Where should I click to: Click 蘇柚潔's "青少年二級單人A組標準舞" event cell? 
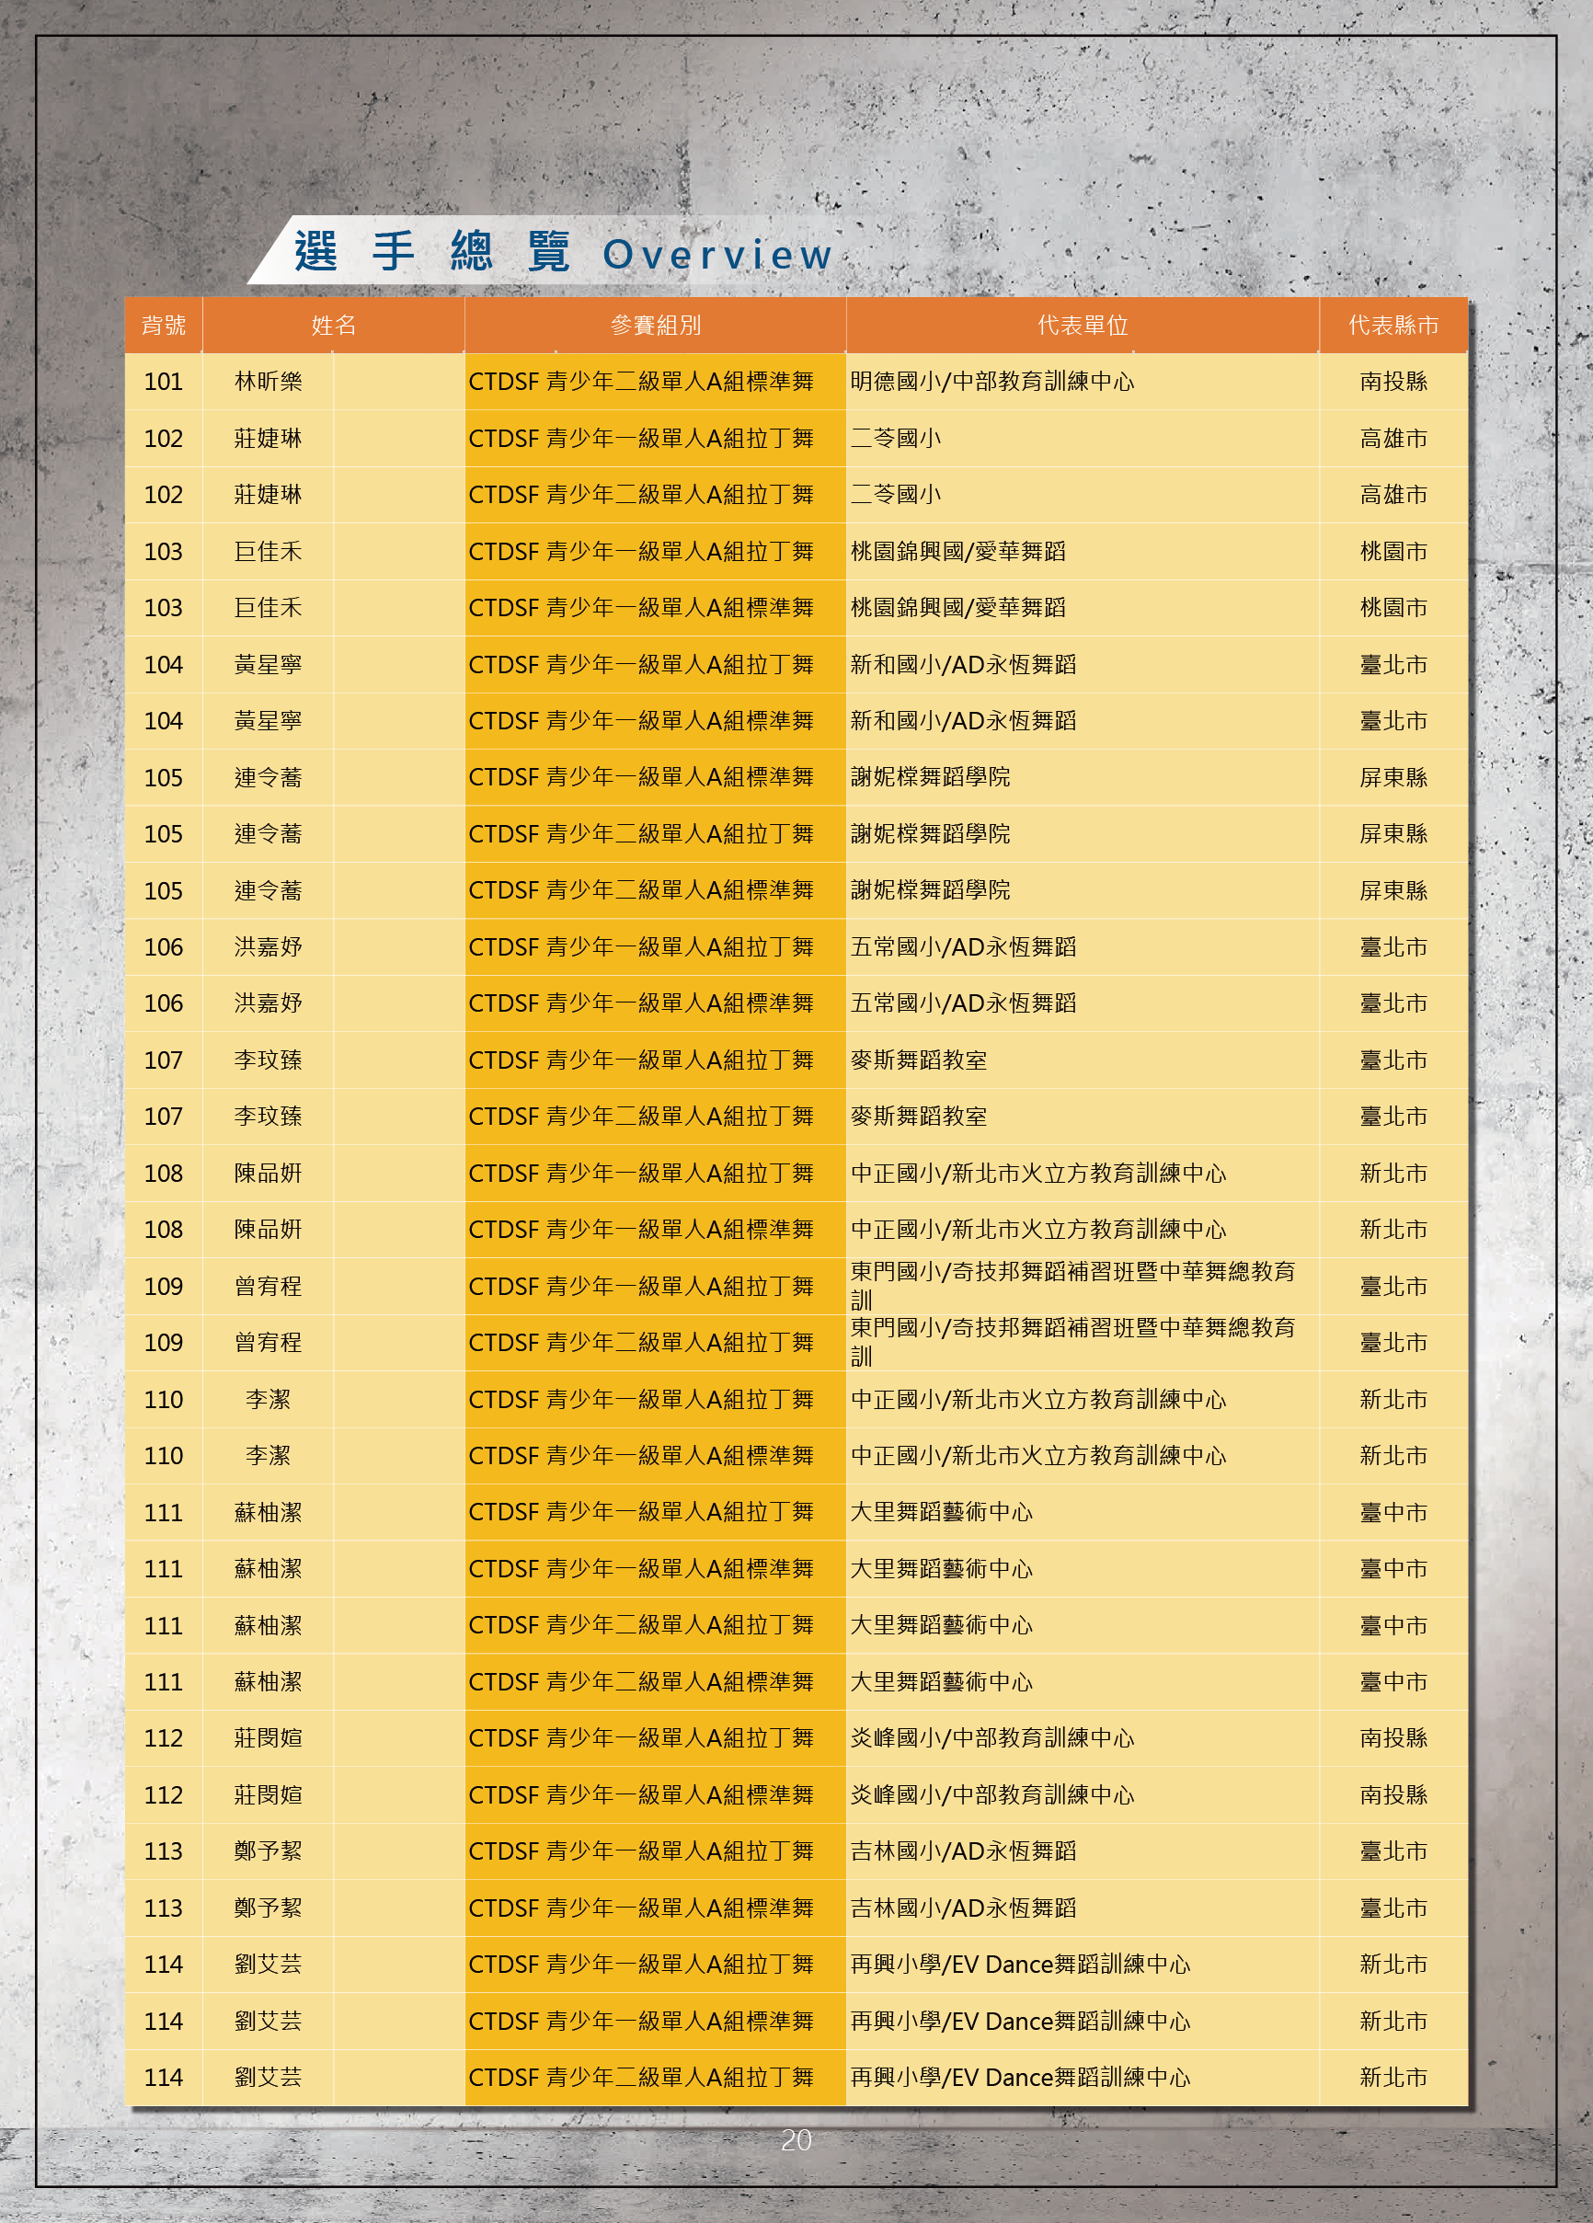(655, 1682)
